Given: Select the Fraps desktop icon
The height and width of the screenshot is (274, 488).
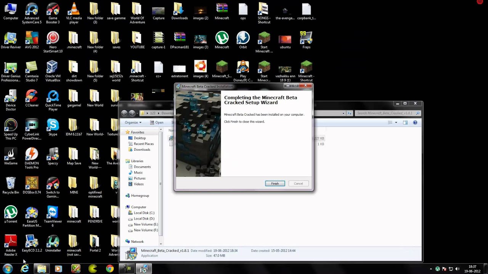Looking at the screenshot, I should 306,40.
